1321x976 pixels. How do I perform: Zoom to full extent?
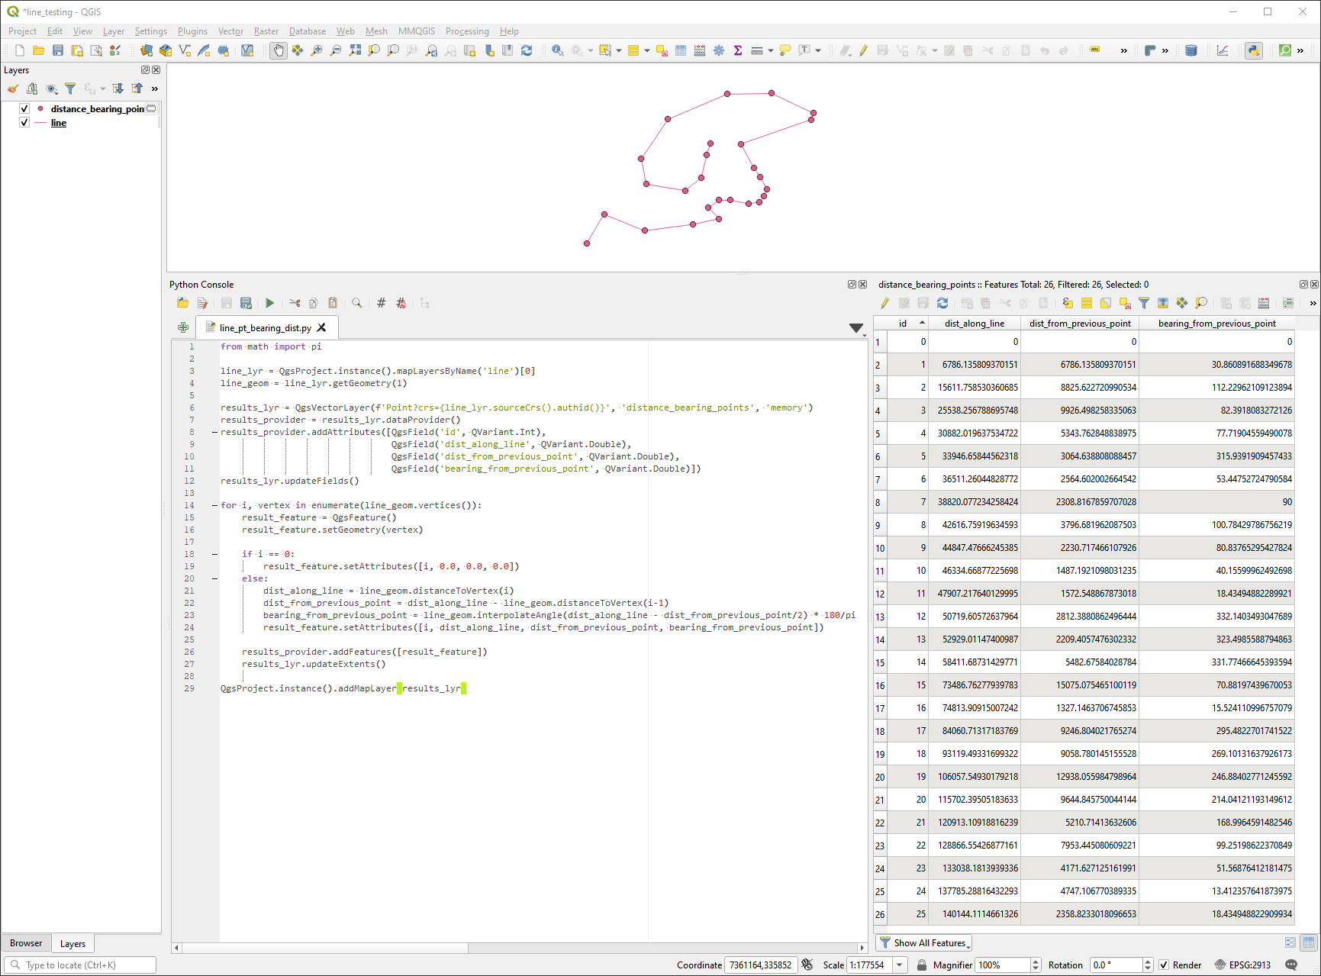355,50
